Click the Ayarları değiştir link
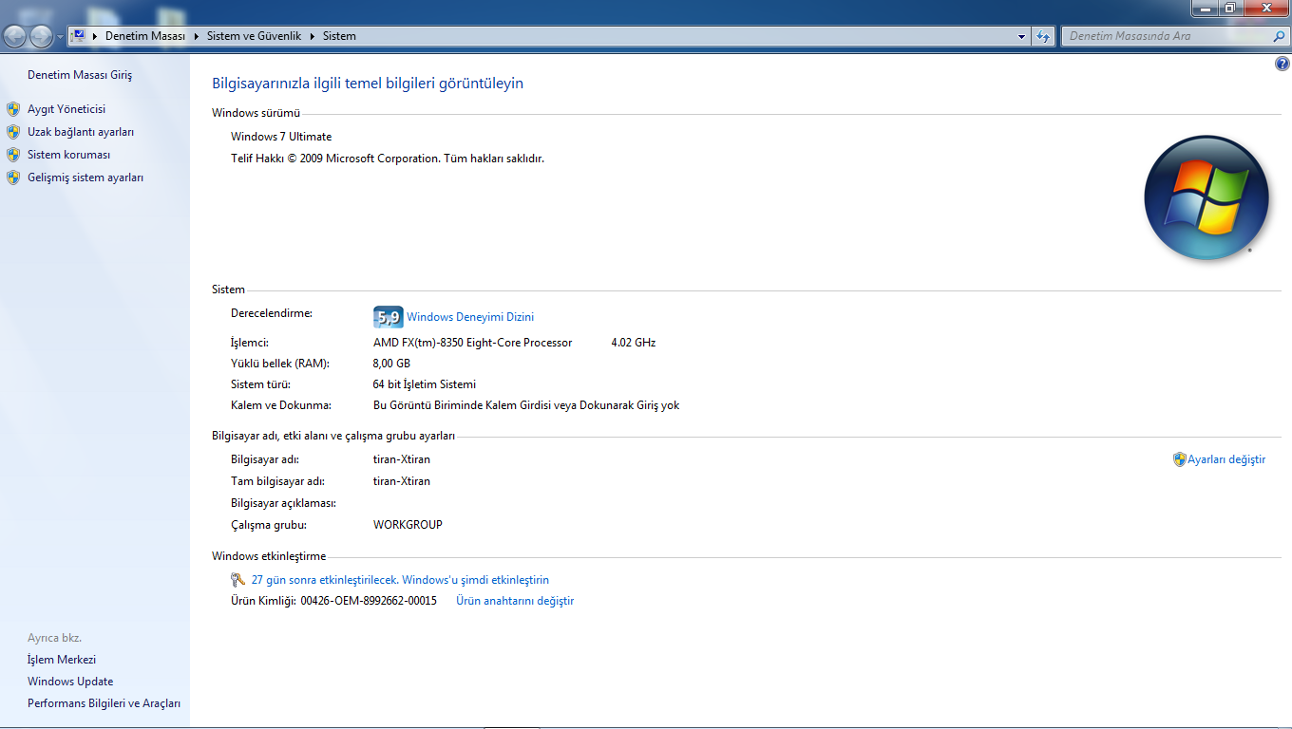 tap(1225, 459)
